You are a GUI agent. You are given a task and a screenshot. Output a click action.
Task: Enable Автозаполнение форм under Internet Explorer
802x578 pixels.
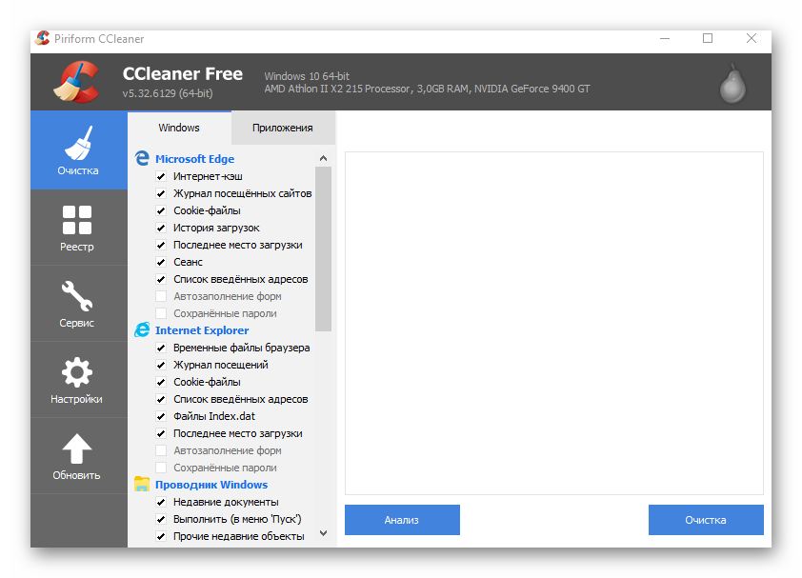tap(161, 450)
